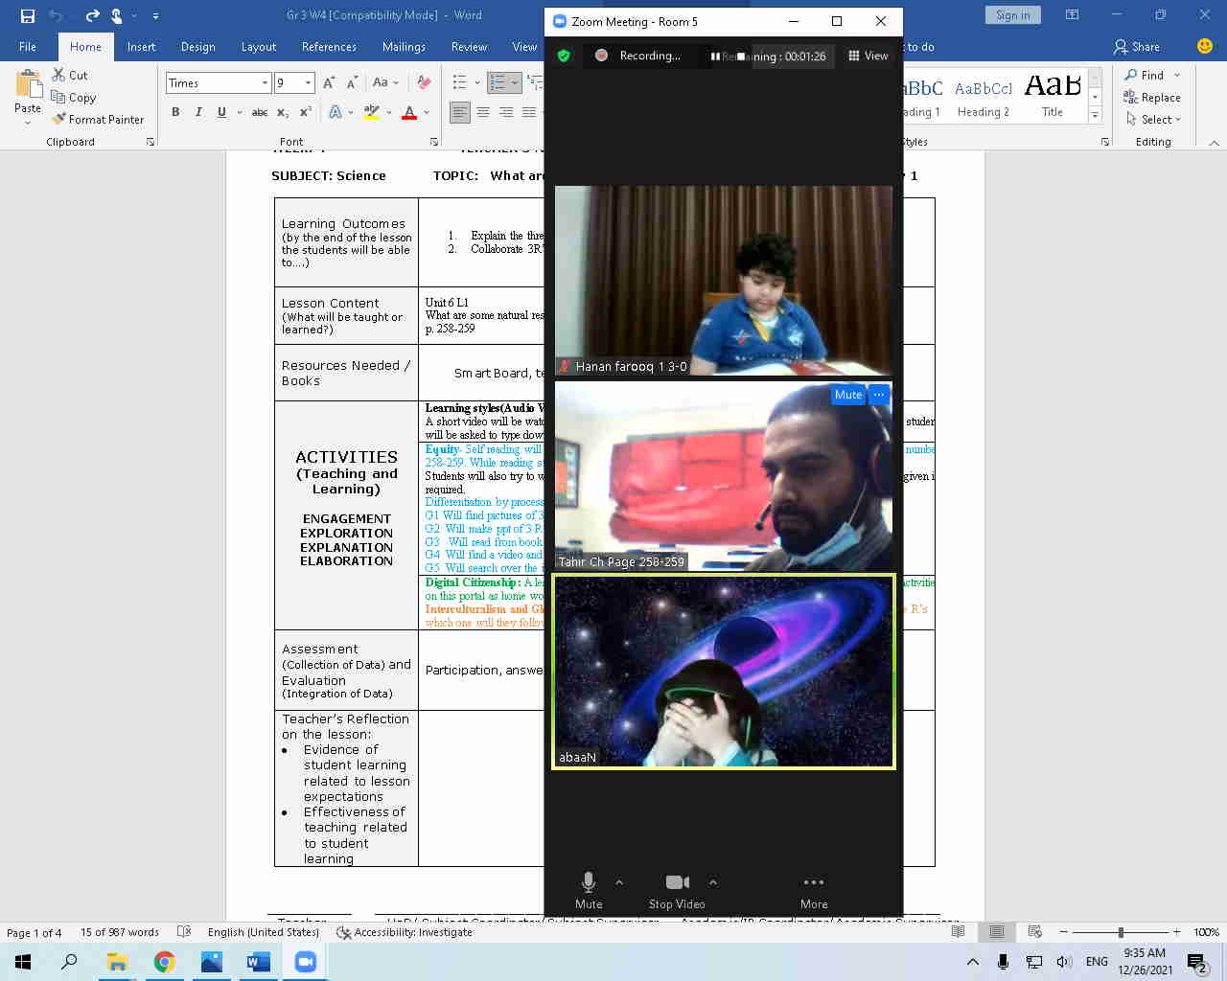Viewport: 1227px width, 981px height.
Task: Toggle bold formatting
Action: click(x=175, y=112)
